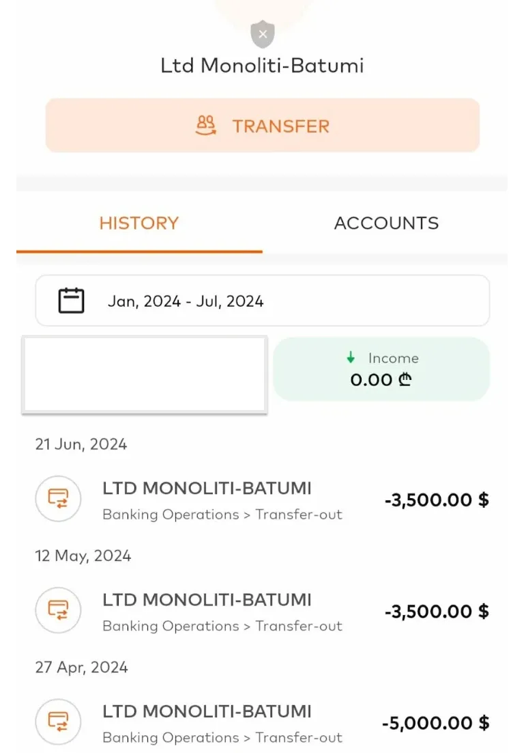
Task: Click the transfer icon for 27 Apr transaction
Action: click(x=58, y=722)
